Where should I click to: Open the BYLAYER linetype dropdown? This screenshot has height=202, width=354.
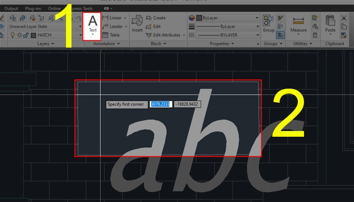tap(258, 35)
